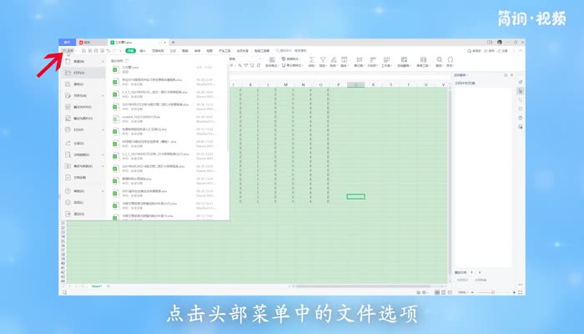The width and height of the screenshot is (584, 334).
Task: Click the Symbol omega icon in ribbon
Action: pyautogui.click(x=451, y=60)
